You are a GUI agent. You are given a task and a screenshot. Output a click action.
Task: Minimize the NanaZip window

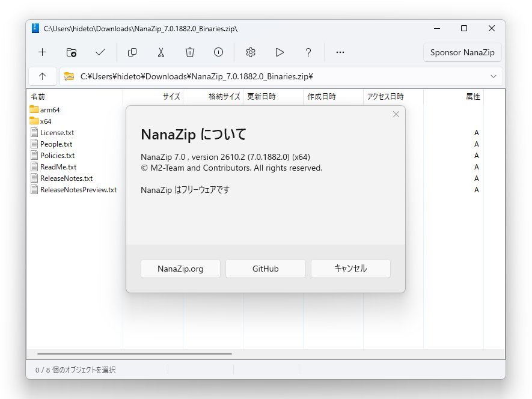[437, 28]
